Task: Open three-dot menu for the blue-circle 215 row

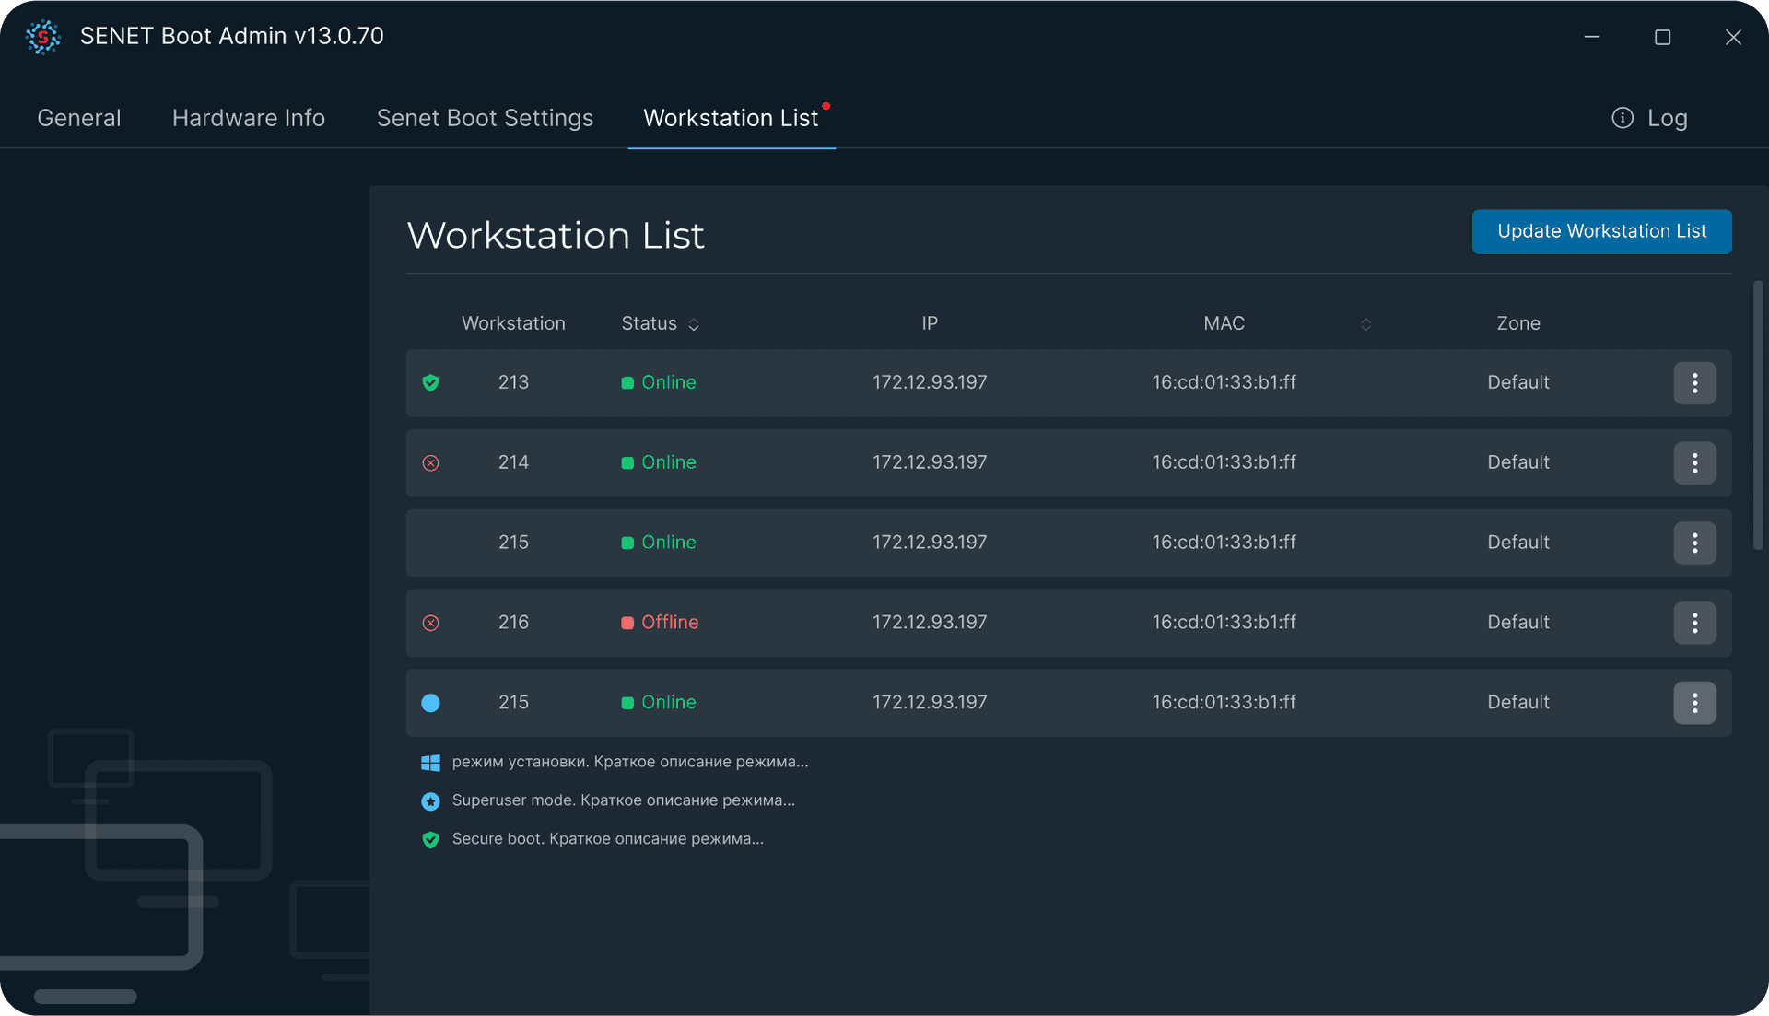Action: tap(1694, 703)
